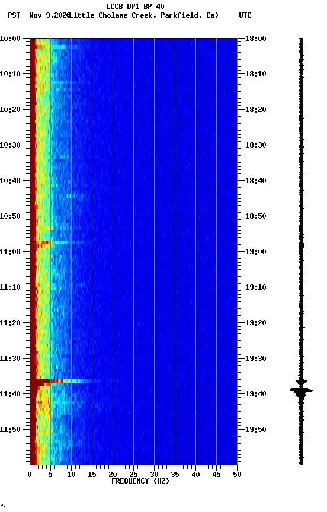
Task: Click the '18:40' UTC time label
Action: coord(256,181)
